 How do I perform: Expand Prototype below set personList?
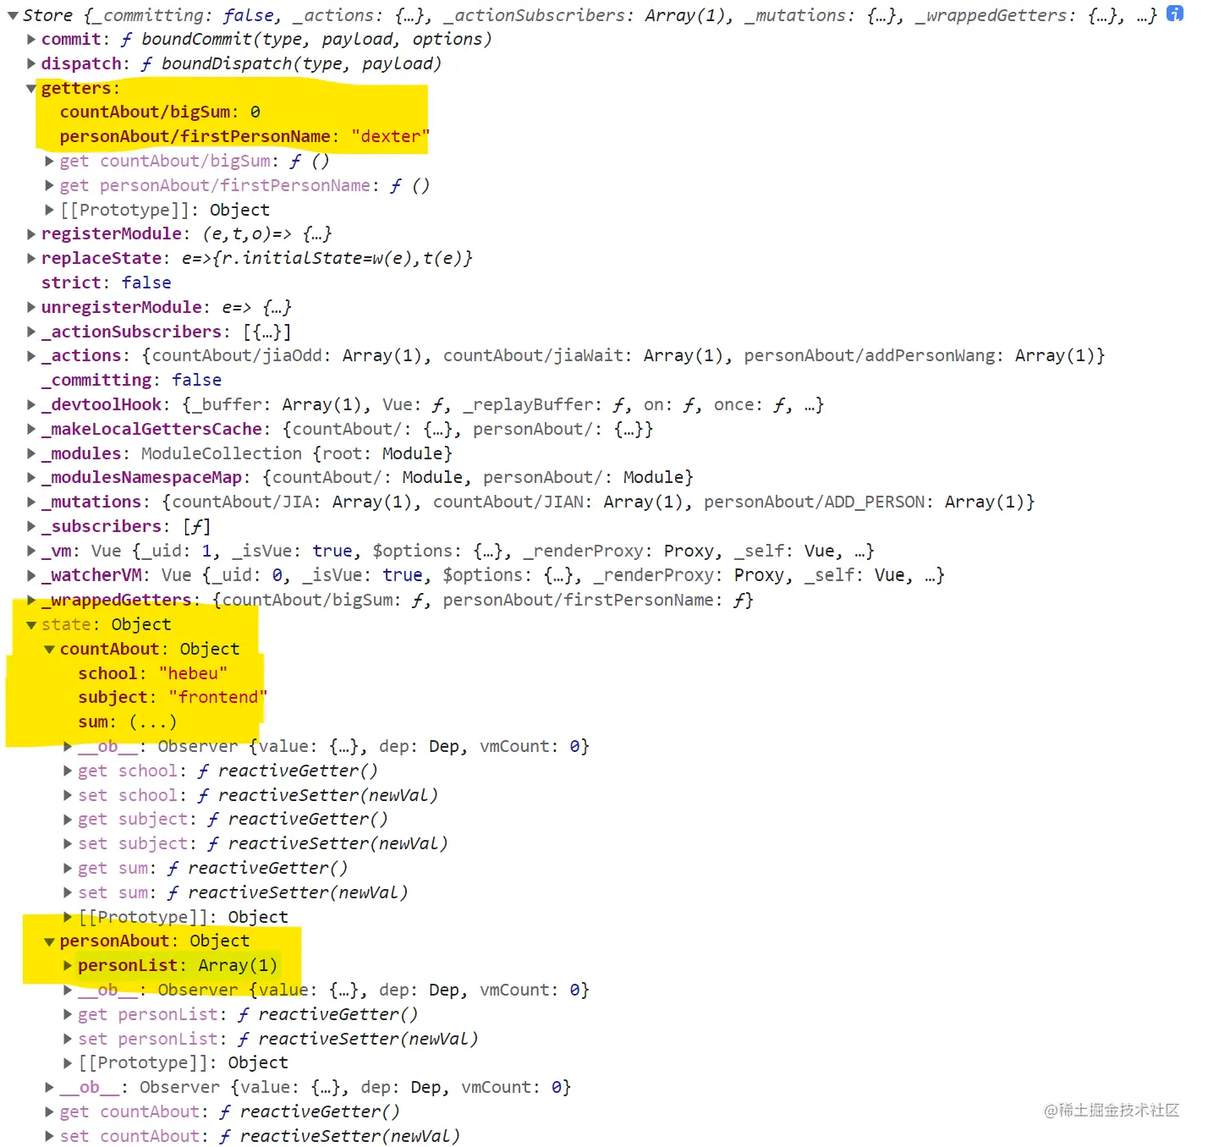(x=69, y=1062)
